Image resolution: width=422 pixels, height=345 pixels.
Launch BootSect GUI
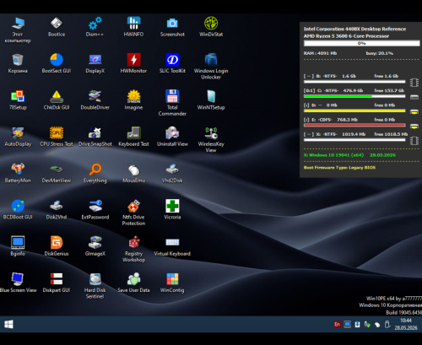57,63
